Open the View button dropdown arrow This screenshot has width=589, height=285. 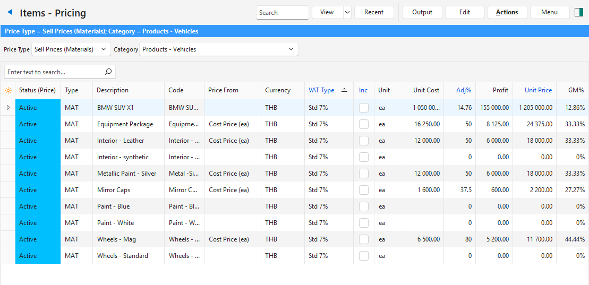coord(347,12)
